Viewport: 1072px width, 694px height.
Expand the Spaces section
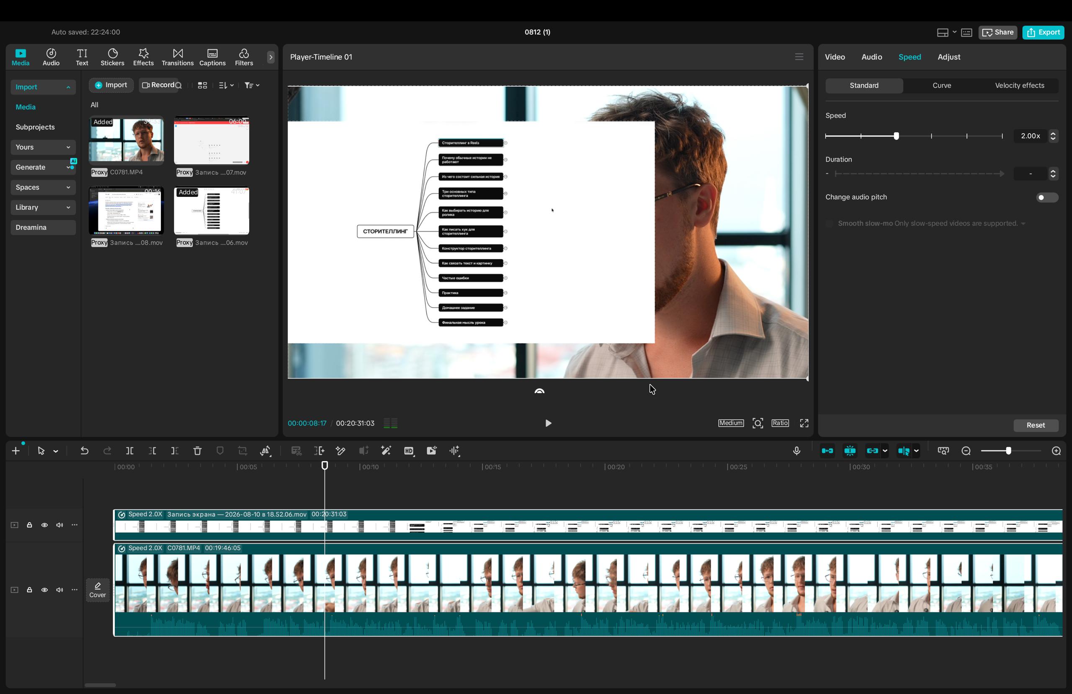tap(43, 188)
